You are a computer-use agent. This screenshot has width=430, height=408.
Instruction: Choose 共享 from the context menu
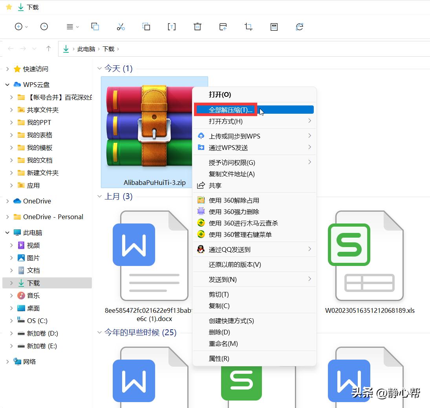[x=254, y=185]
